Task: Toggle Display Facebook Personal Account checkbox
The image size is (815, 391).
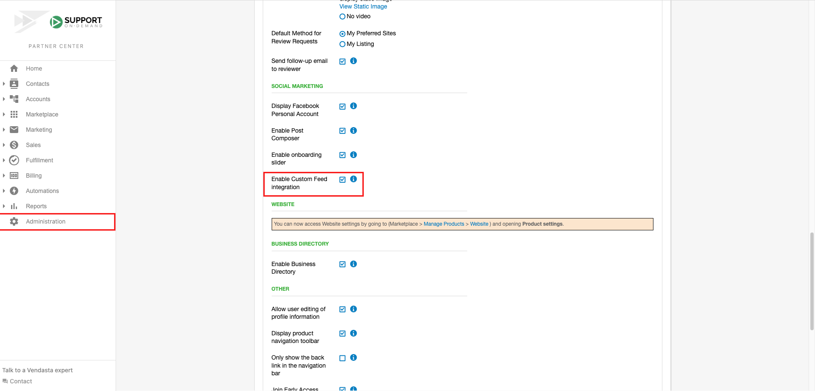Action: [342, 107]
